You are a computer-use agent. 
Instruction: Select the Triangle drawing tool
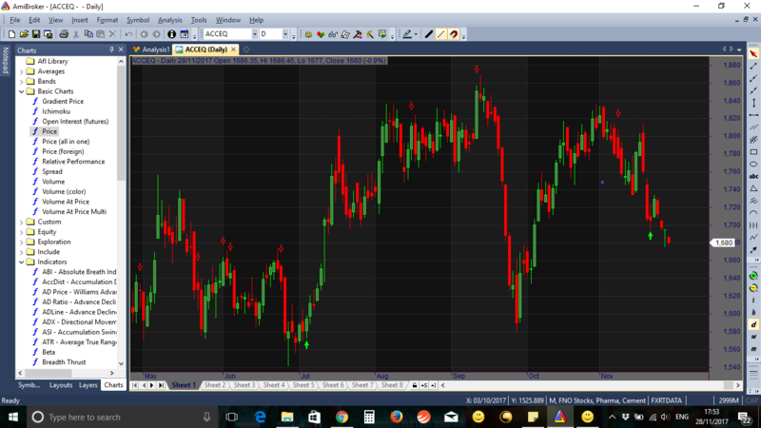[x=753, y=188]
